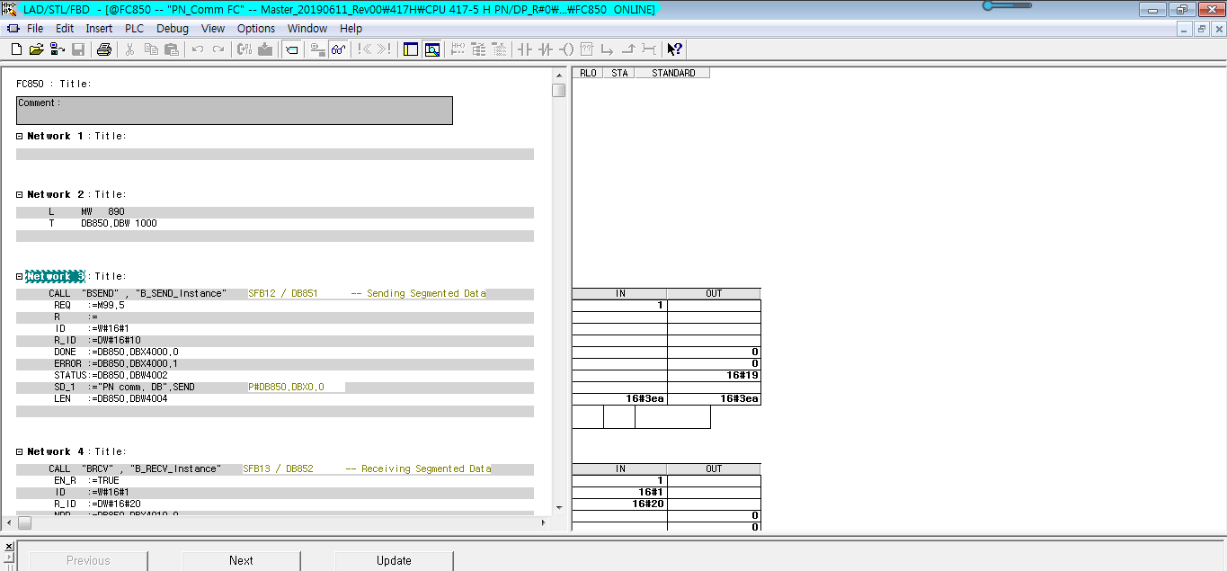
Task: Click the 16#19 status value cell
Action: (x=714, y=375)
